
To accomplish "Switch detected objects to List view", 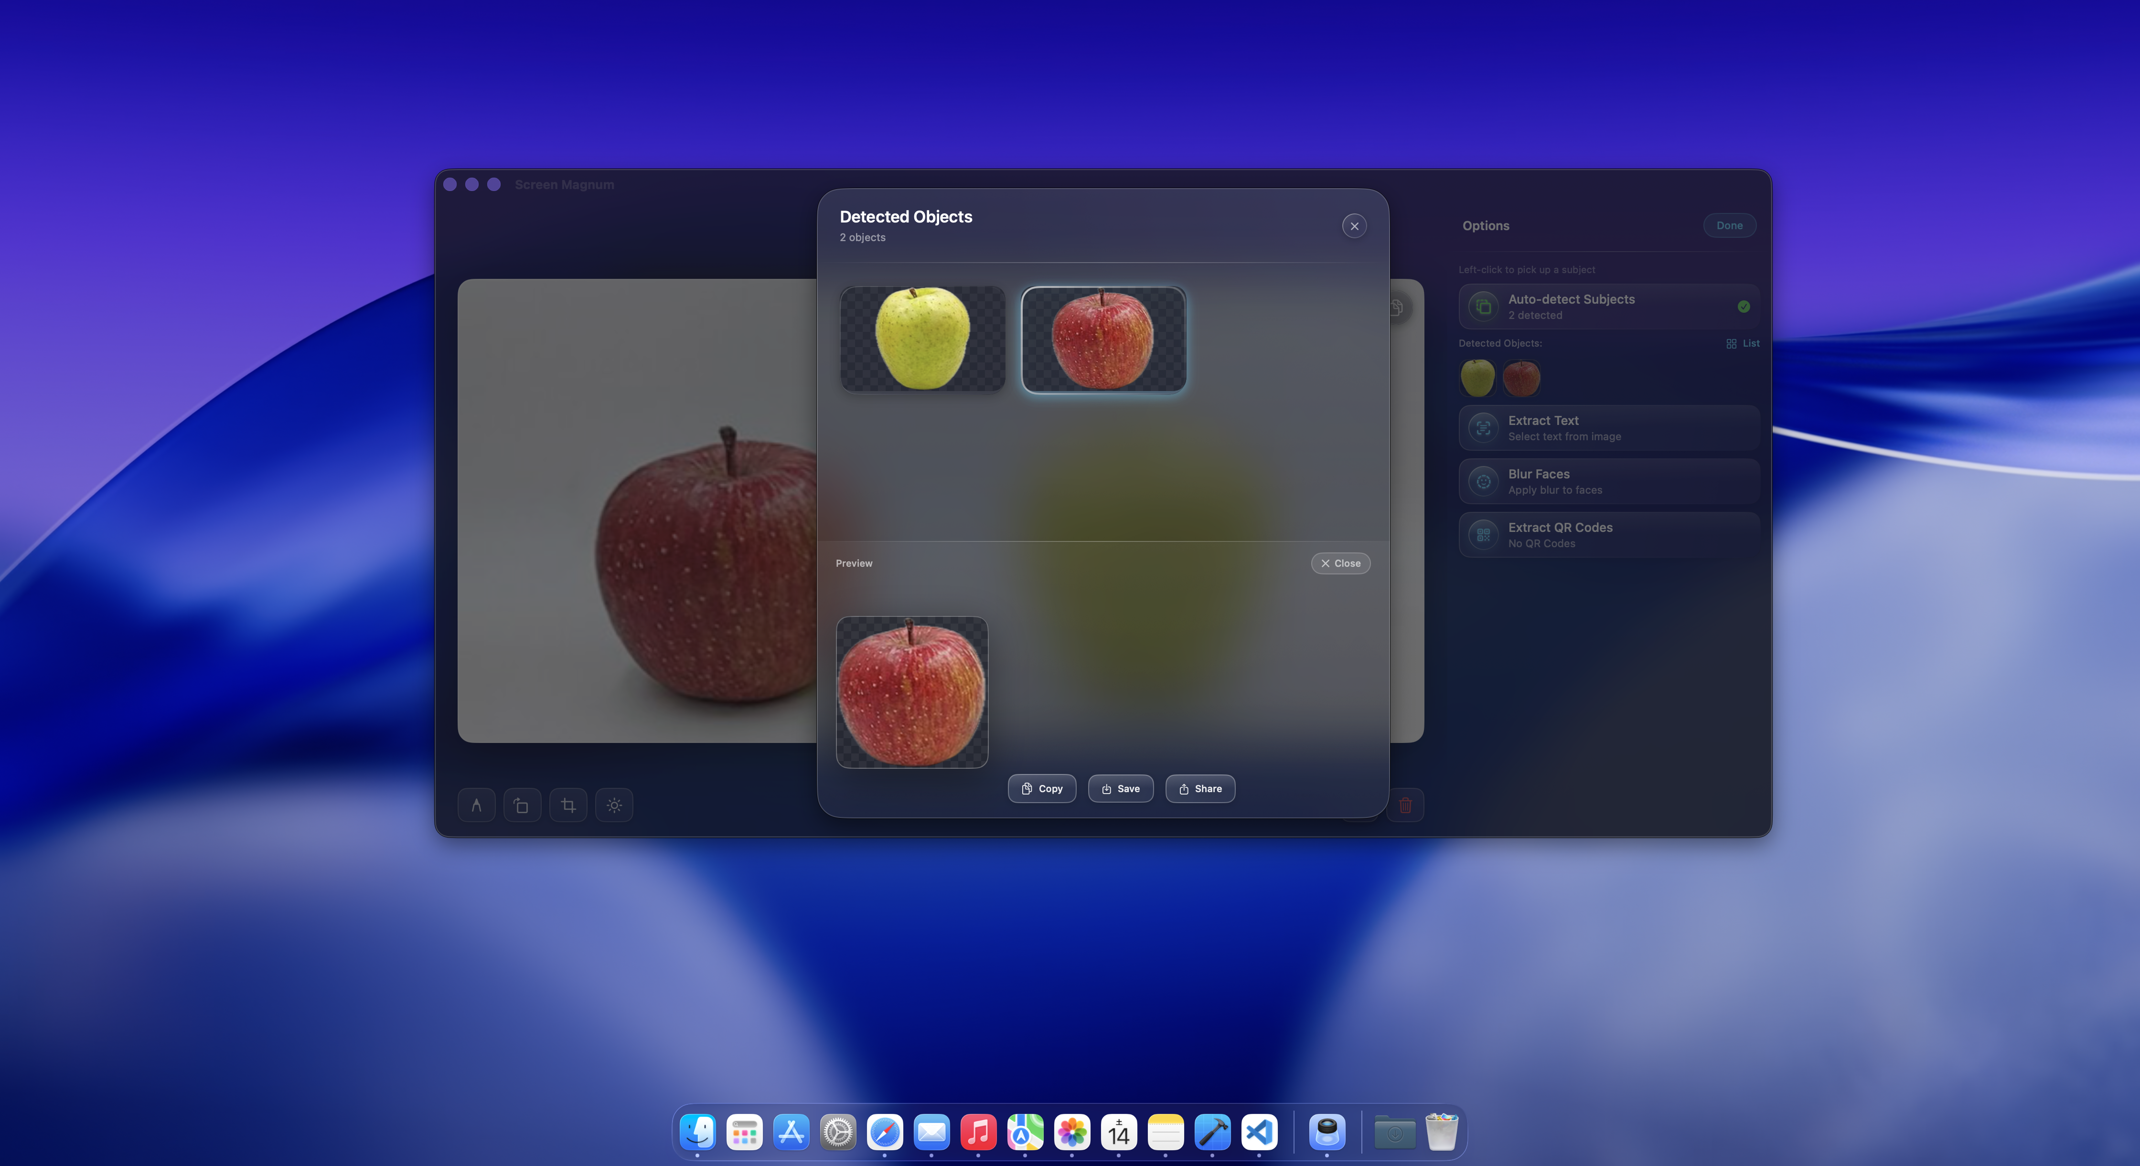I will [x=1743, y=343].
